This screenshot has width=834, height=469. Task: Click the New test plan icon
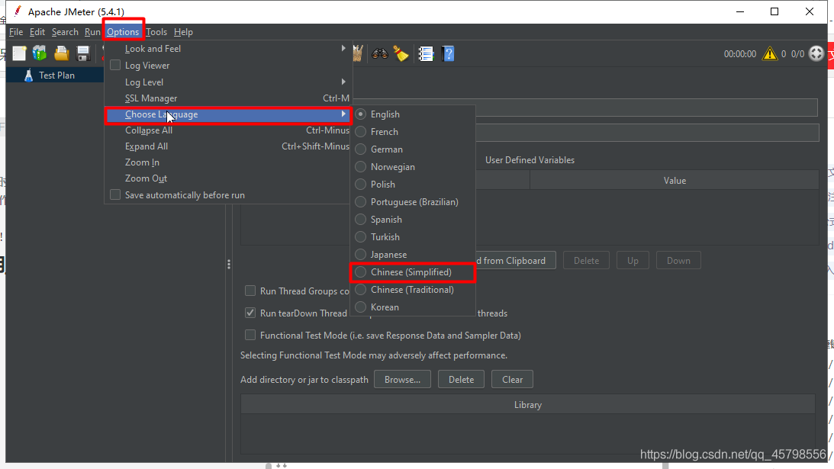pyautogui.click(x=20, y=53)
